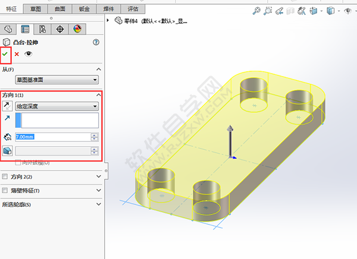Click the 凸台-拉伸 feature icon
The image size is (357, 259).
pyautogui.click(x=7, y=42)
